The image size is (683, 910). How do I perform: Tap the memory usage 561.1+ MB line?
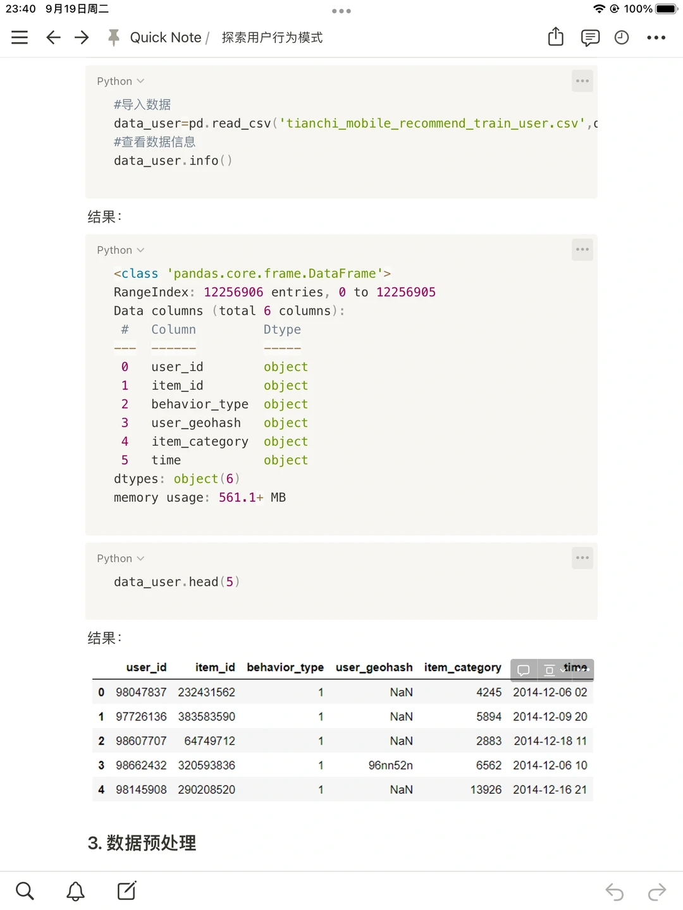point(200,497)
